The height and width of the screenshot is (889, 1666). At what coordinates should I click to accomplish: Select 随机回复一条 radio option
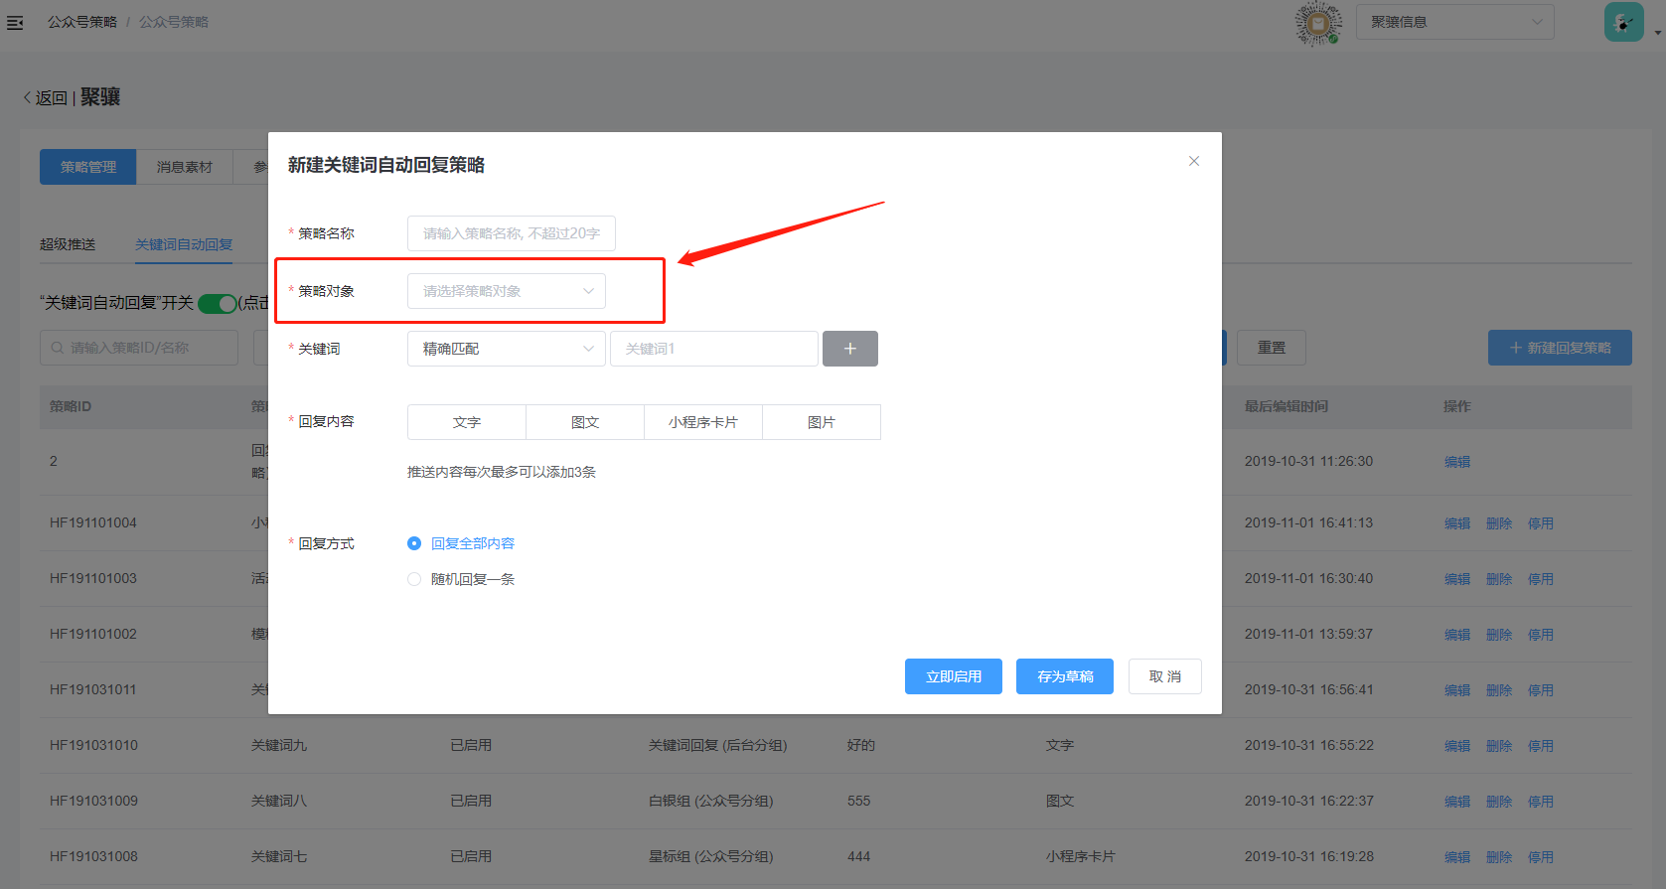[414, 579]
